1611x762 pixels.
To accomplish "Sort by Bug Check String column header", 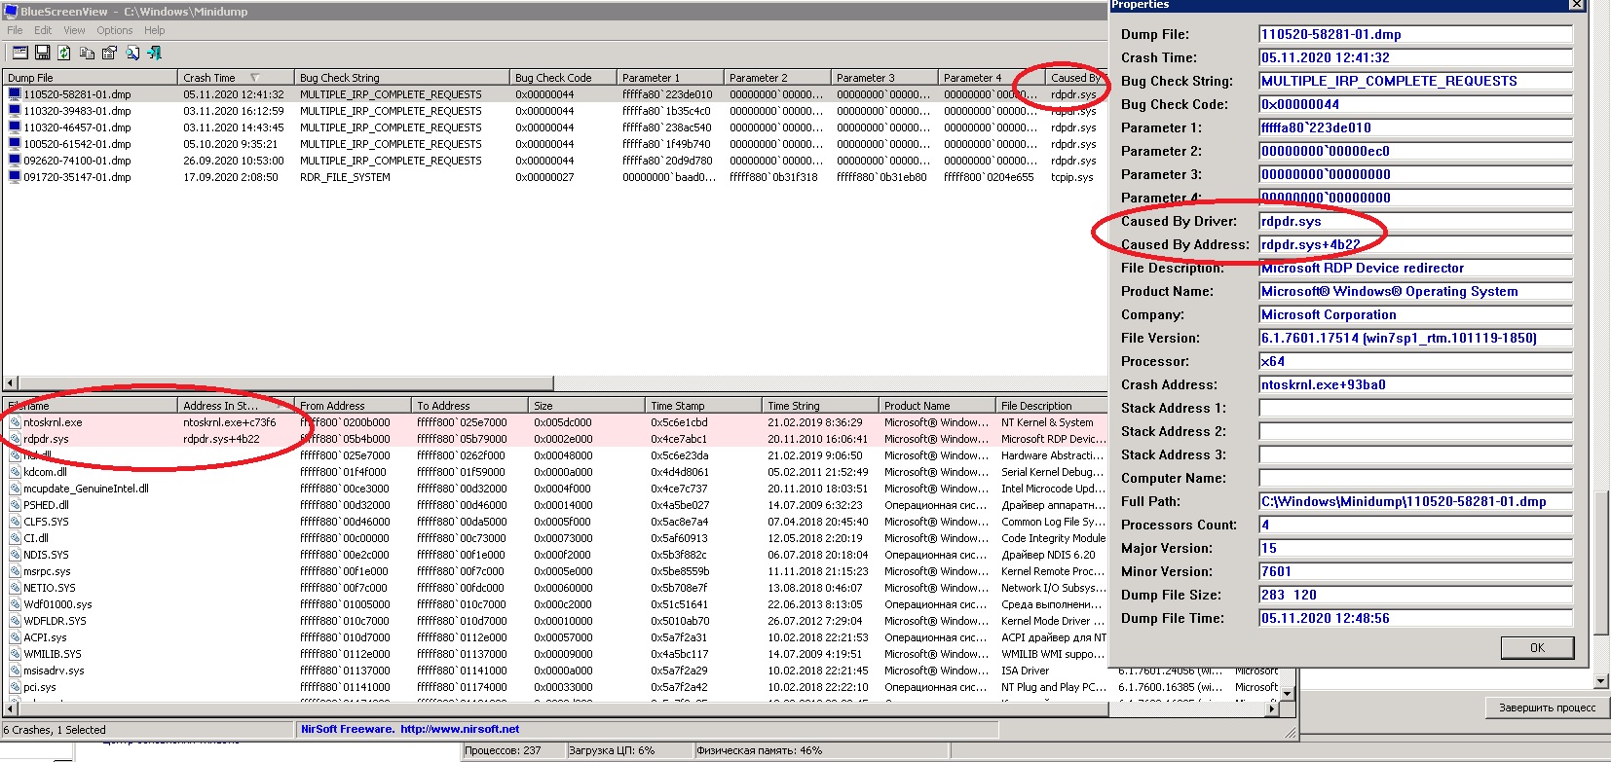I will [401, 78].
